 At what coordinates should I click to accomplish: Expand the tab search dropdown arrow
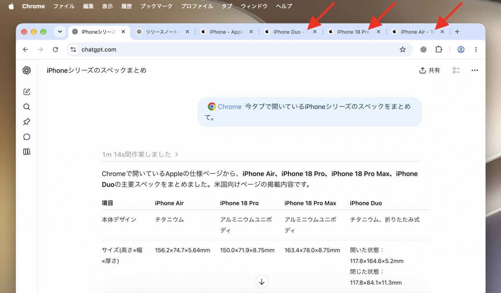pyautogui.click(x=60, y=32)
